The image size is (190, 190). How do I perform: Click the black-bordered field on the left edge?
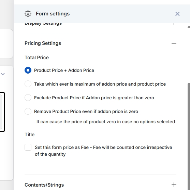2,112
